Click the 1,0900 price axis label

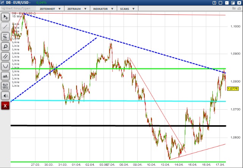[235, 54]
